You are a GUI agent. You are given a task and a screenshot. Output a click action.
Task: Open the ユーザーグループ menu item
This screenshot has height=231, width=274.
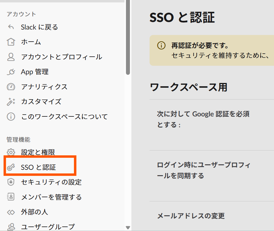(48, 226)
